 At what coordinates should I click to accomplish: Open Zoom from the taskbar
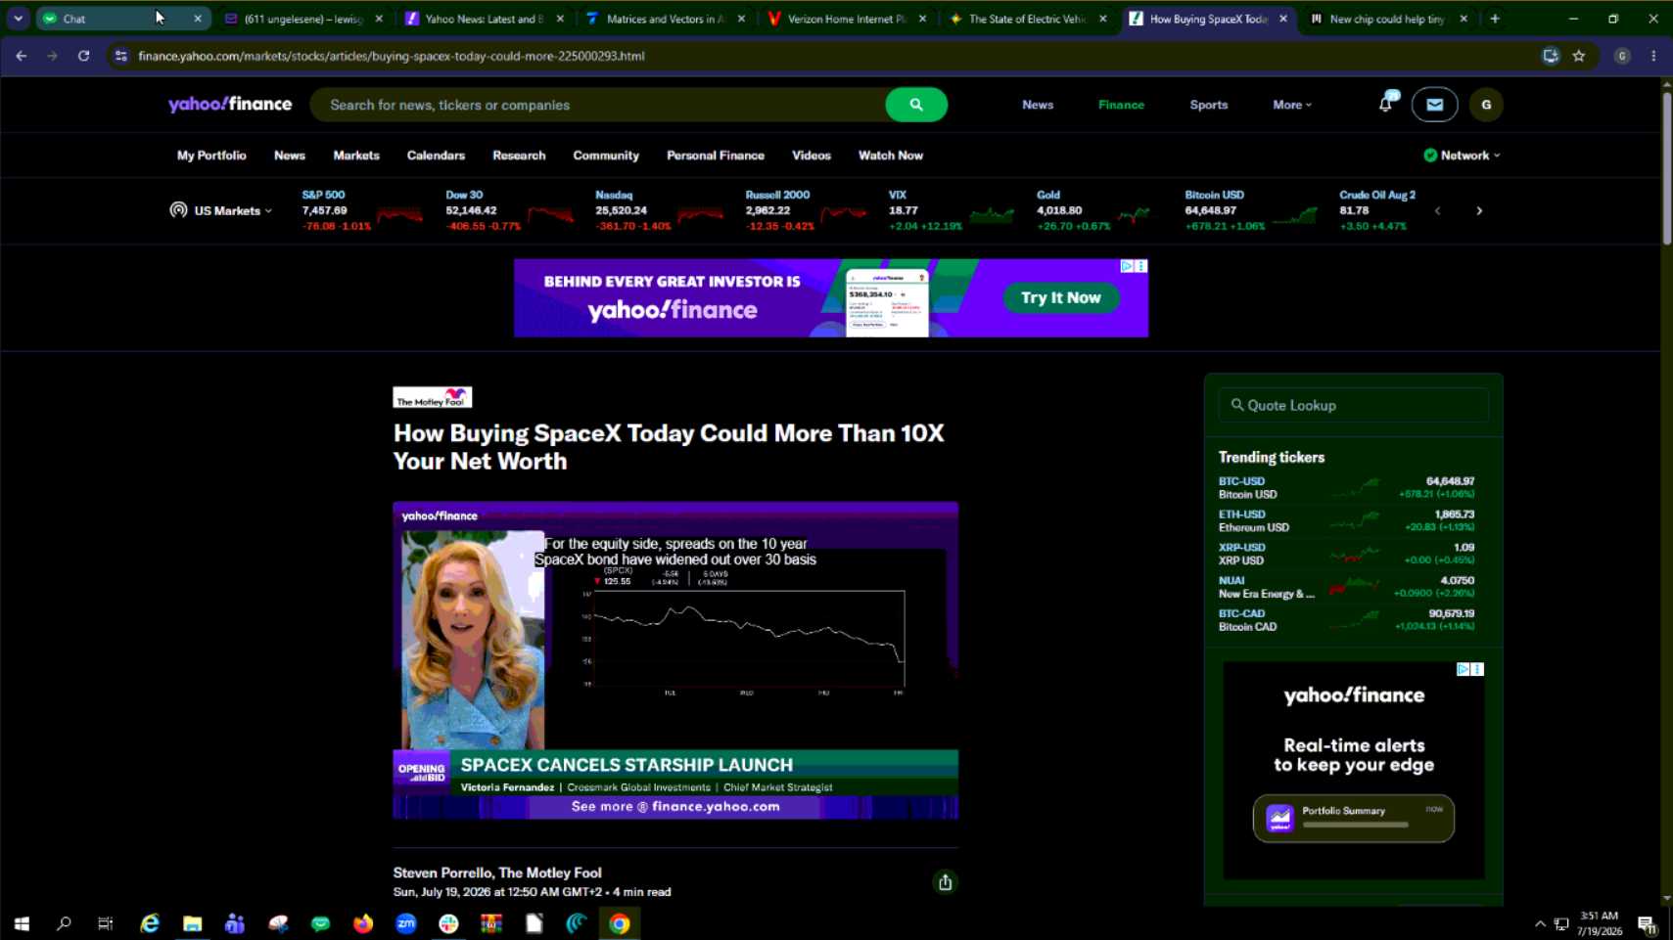point(406,923)
